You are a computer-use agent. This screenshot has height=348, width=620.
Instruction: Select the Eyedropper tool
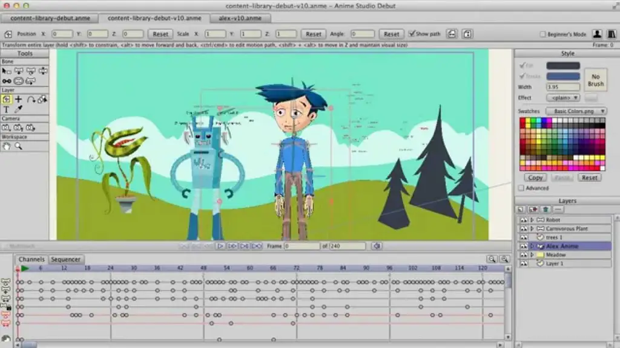(x=19, y=110)
